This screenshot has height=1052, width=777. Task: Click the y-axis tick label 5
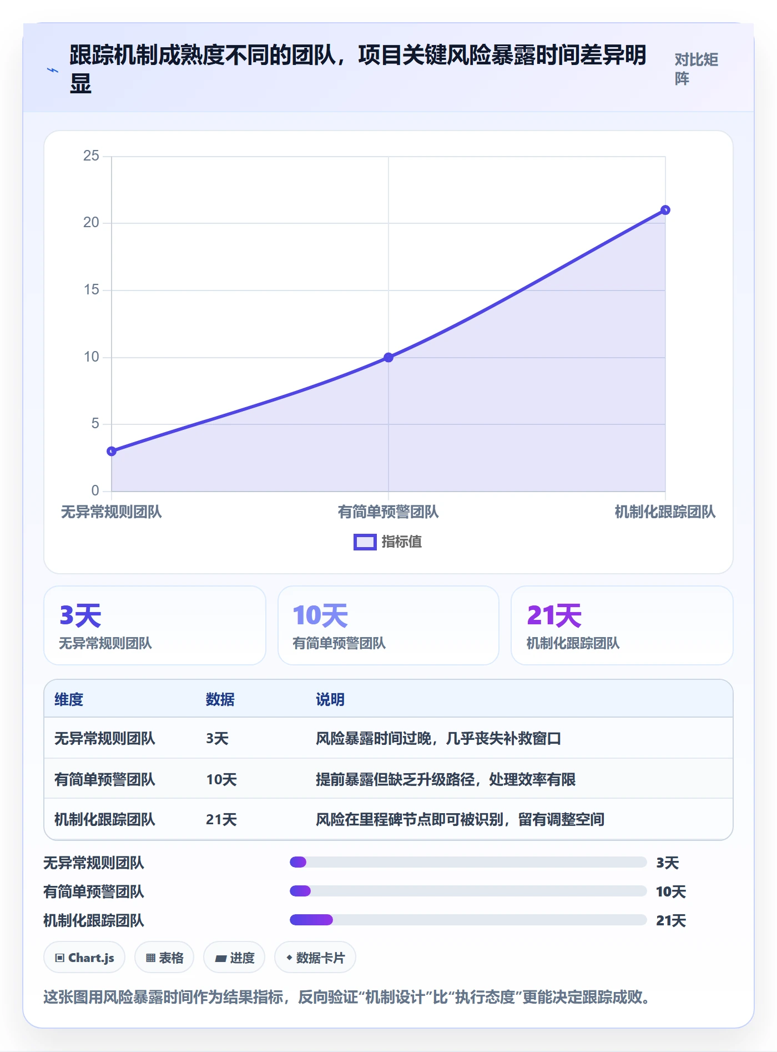pyautogui.click(x=95, y=424)
